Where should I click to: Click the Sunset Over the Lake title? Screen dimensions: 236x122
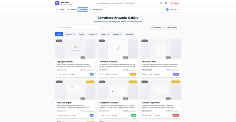(109, 103)
